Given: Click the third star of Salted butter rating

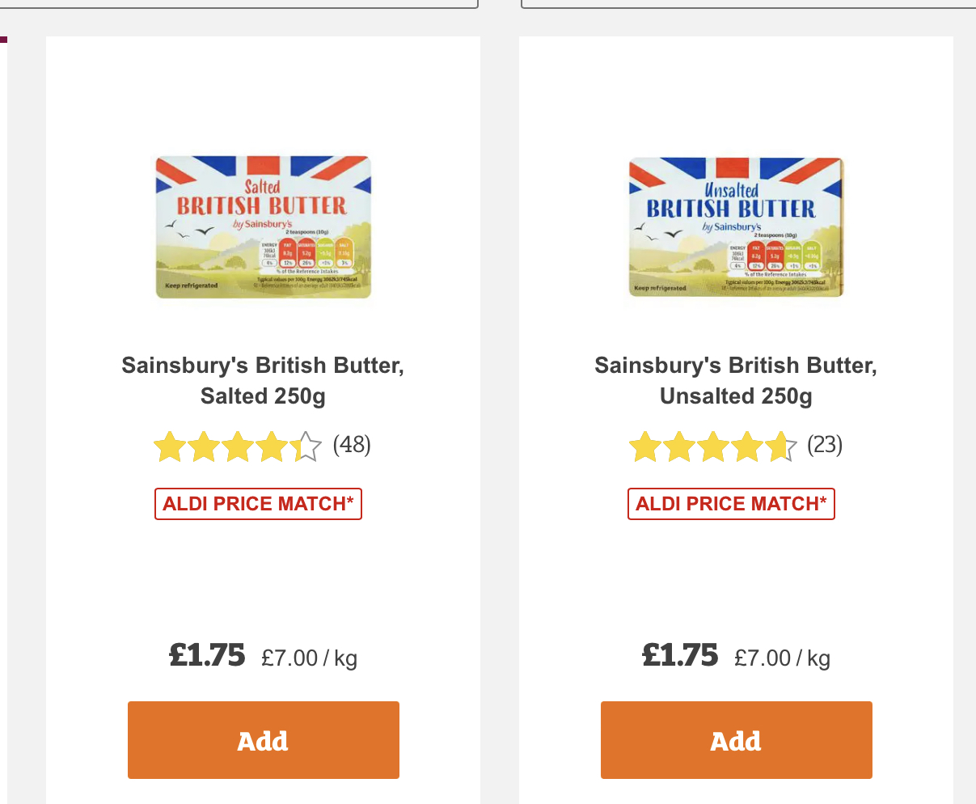Looking at the screenshot, I should click(239, 446).
